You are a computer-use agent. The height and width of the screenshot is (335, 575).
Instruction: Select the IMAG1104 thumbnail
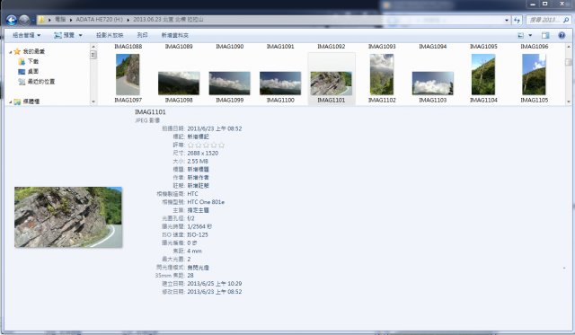click(x=483, y=75)
